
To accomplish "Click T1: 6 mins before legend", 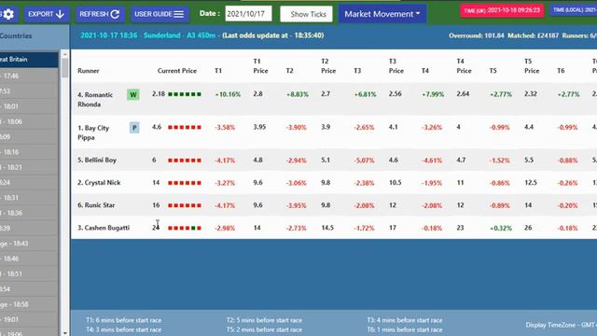I will point(124,320).
